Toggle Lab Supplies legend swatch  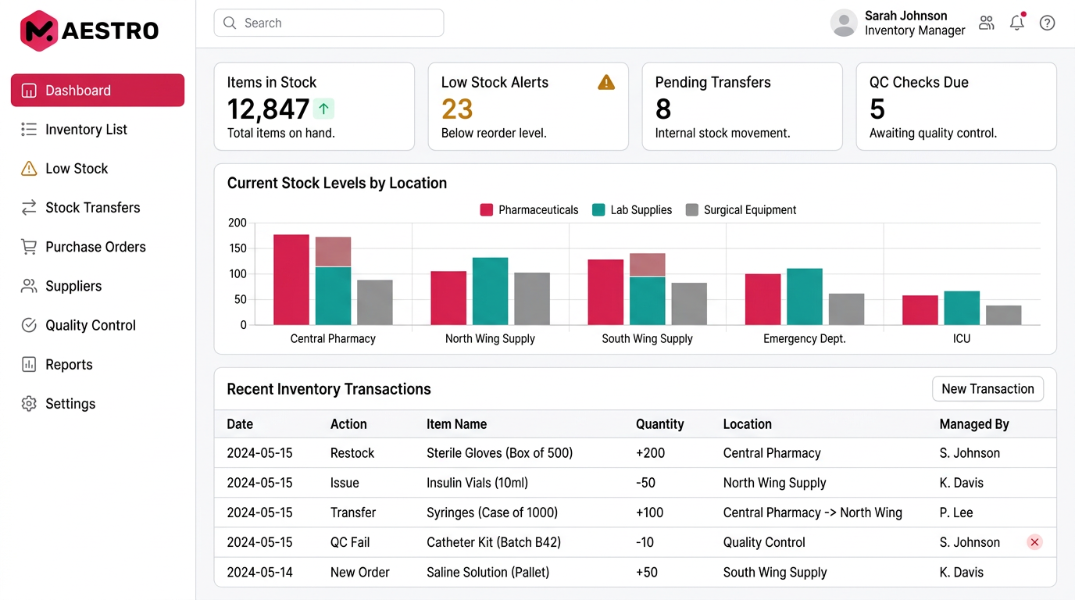point(598,210)
